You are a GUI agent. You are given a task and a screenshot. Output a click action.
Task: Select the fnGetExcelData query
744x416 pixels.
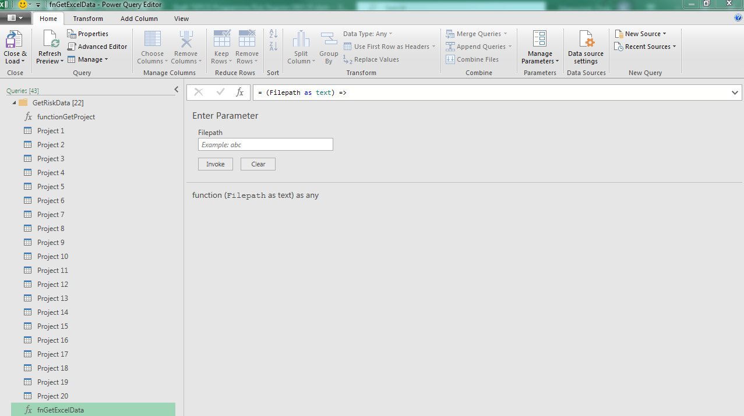click(x=93, y=410)
